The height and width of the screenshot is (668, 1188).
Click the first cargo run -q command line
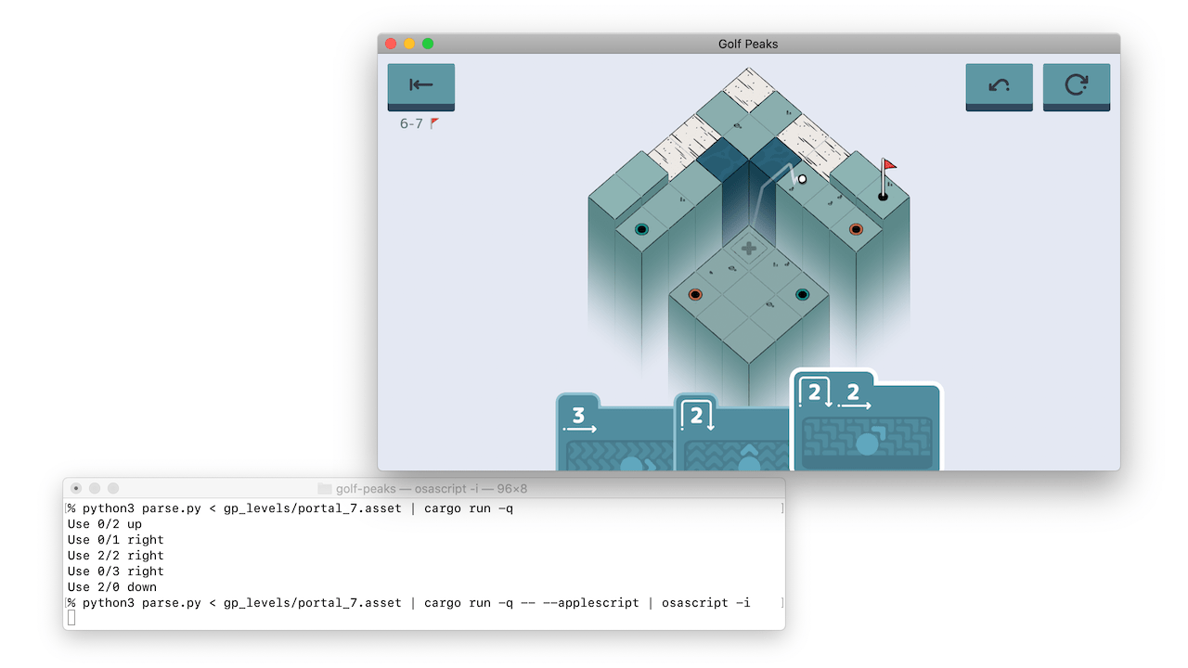pyautogui.click(x=290, y=508)
